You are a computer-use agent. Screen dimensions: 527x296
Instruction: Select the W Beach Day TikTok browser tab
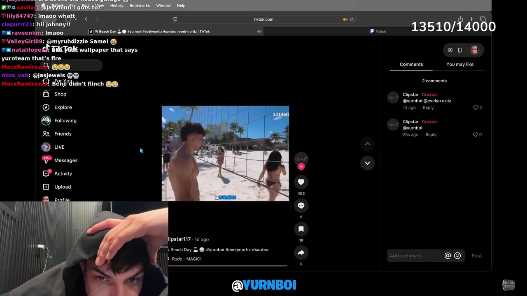pos(149,31)
